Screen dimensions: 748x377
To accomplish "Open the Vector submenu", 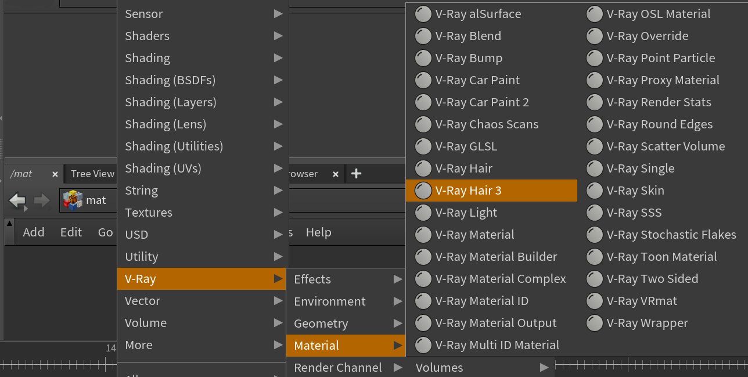I will click(203, 301).
